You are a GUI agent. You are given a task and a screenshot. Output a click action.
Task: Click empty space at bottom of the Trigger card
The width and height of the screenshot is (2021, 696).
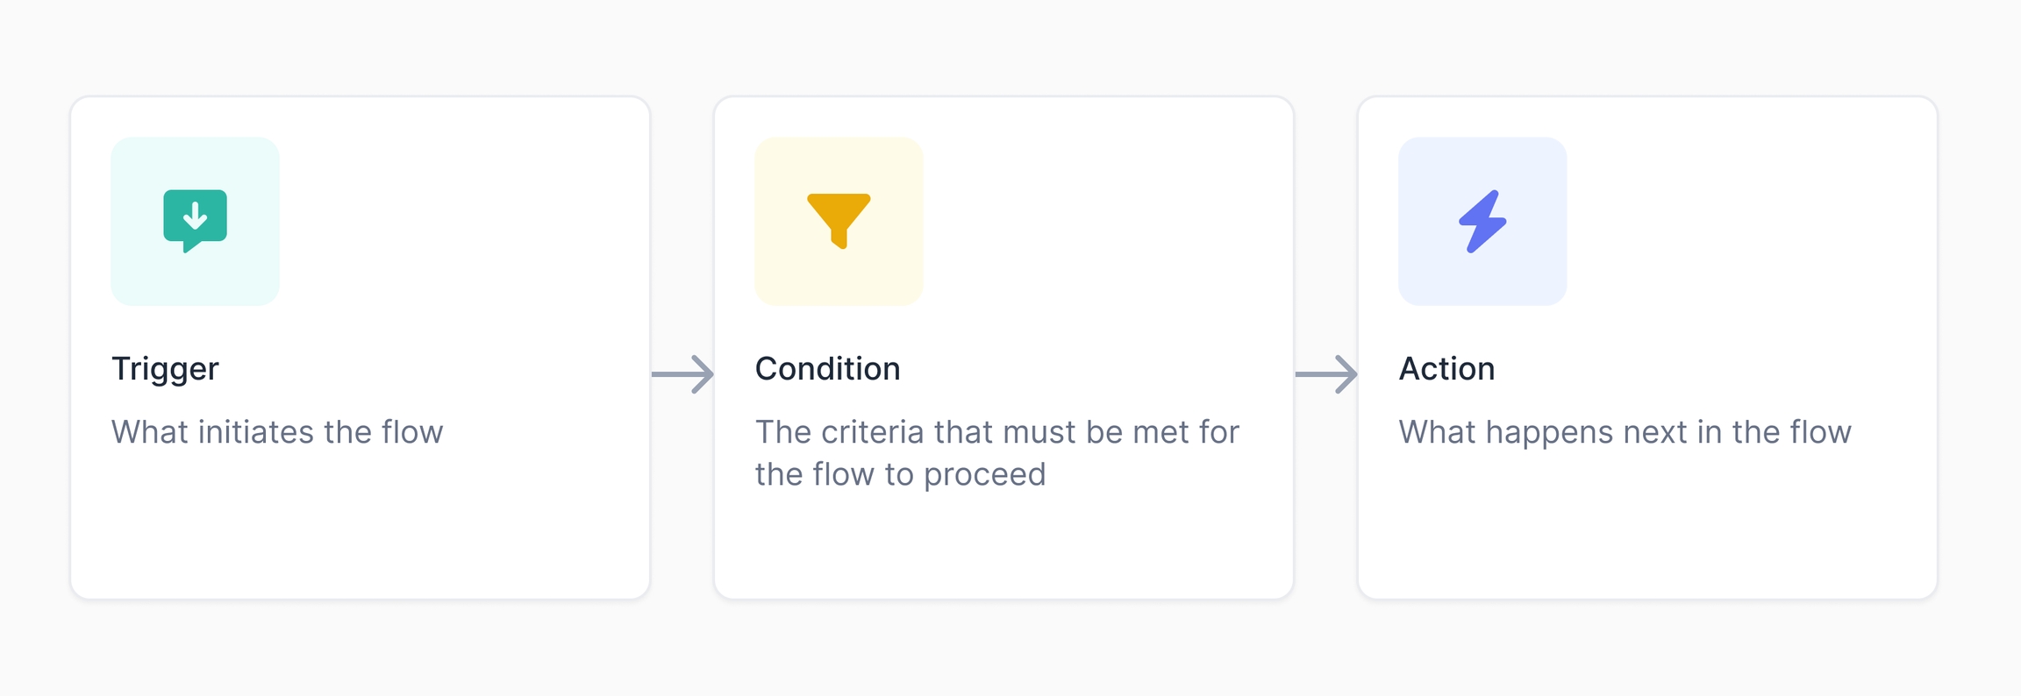(360, 543)
